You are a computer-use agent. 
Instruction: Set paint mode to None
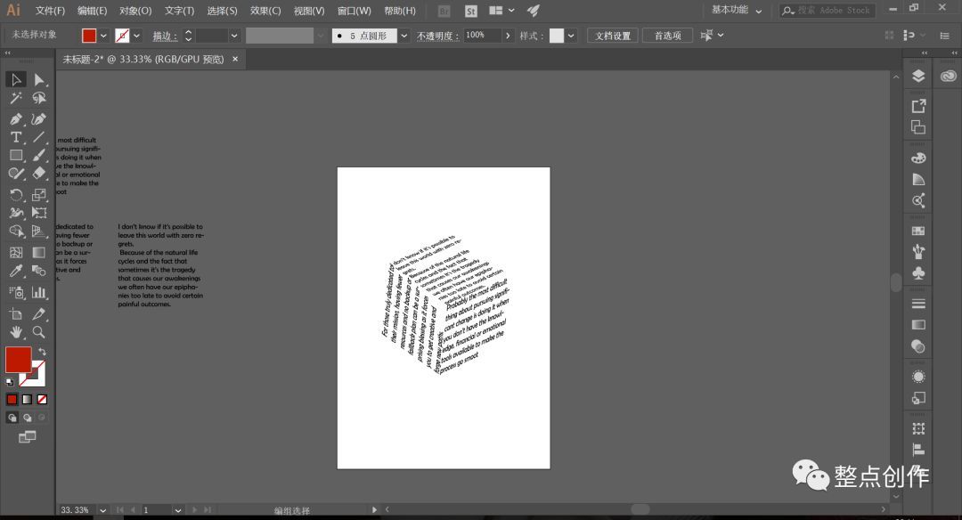[x=42, y=399]
